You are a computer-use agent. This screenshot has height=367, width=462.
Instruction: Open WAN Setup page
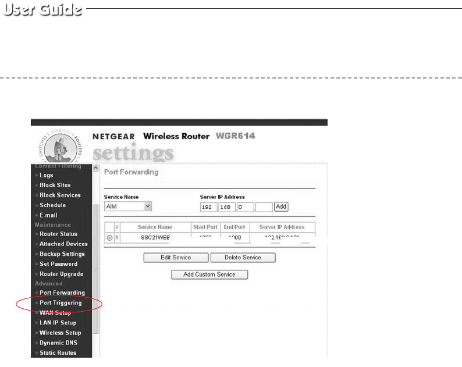pos(55,313)
